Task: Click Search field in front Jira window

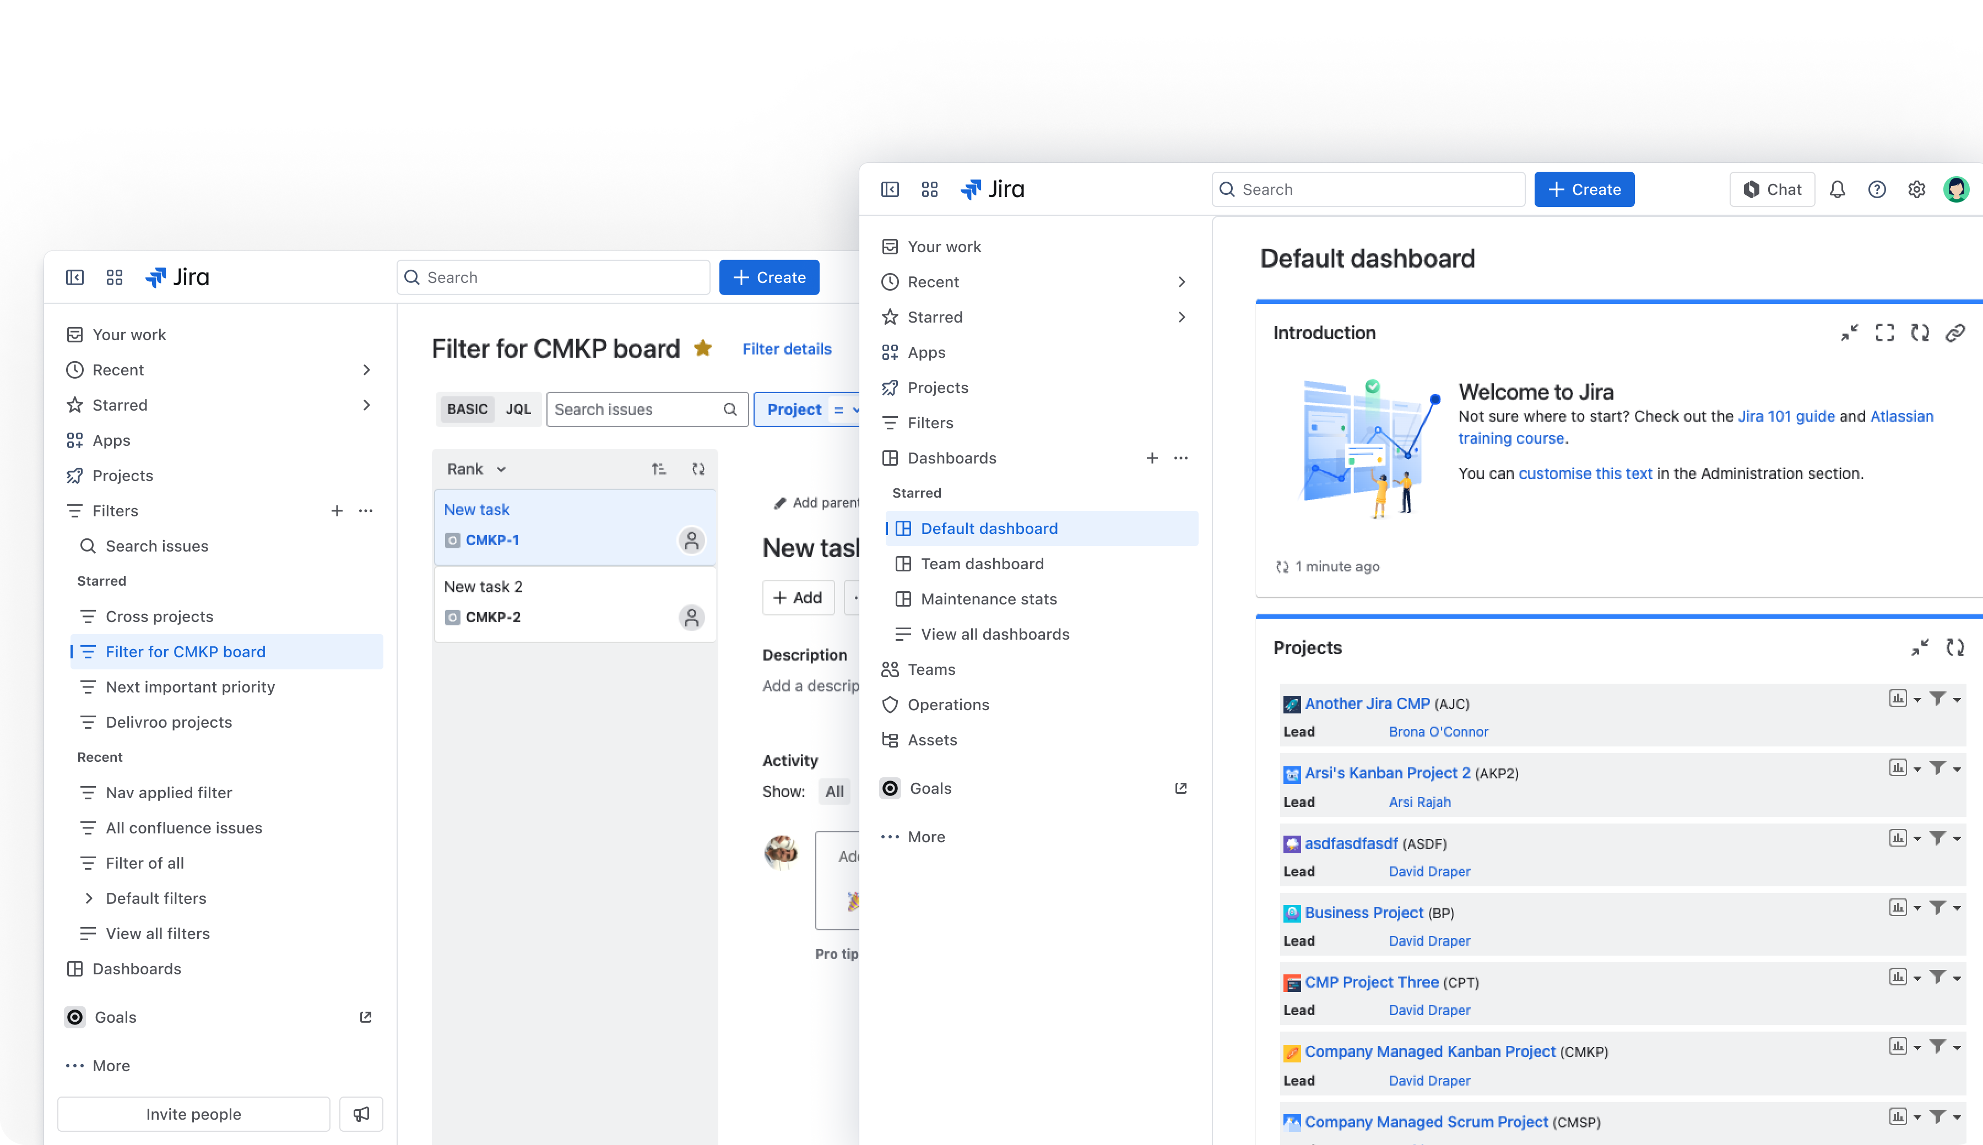Action: (1368, 189)
